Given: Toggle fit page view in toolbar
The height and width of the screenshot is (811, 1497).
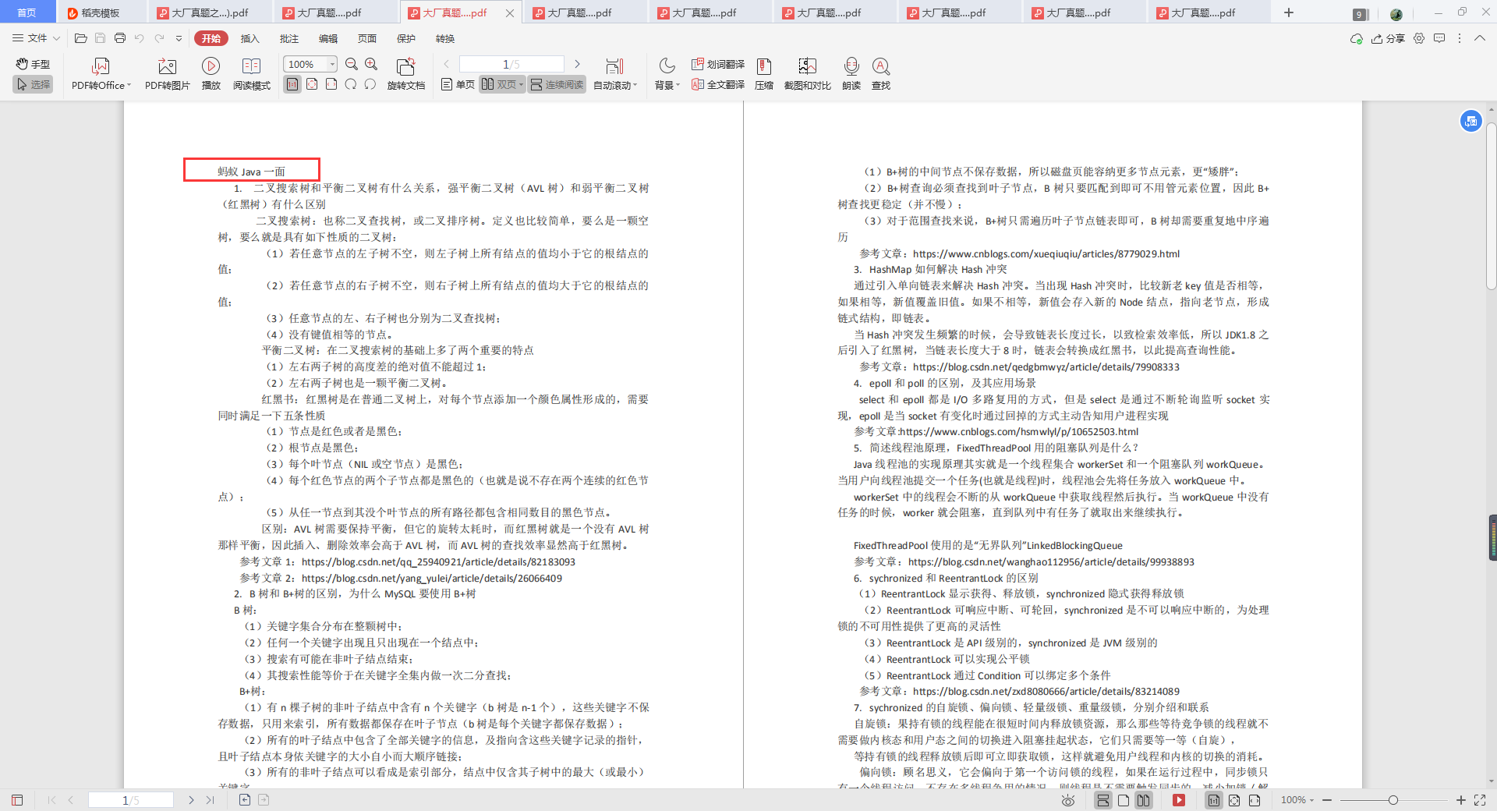Looking at the screenshot, I should coord(312,84).
